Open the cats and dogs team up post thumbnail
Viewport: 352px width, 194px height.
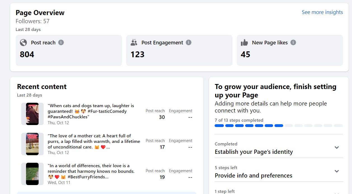click(x=32, y=114)
